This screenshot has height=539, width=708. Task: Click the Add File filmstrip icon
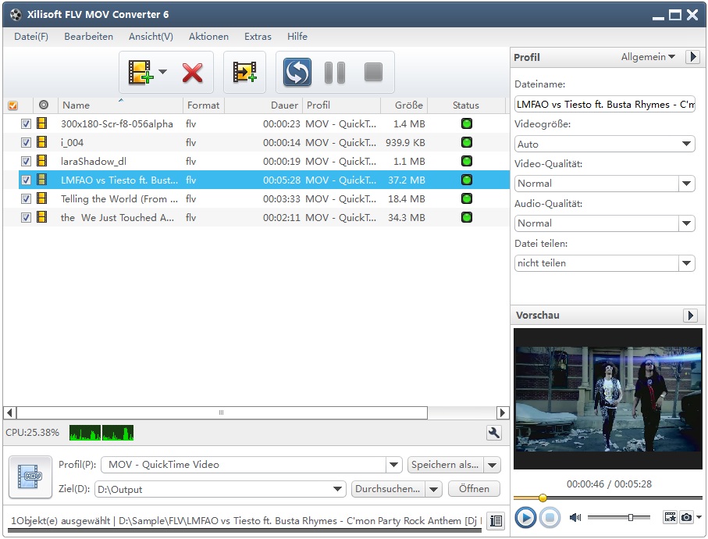click(x=141, y=72)
